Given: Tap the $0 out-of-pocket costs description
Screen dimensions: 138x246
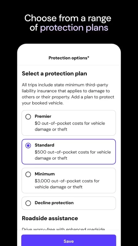Looking at the screenshot, I should click(70, 126).
